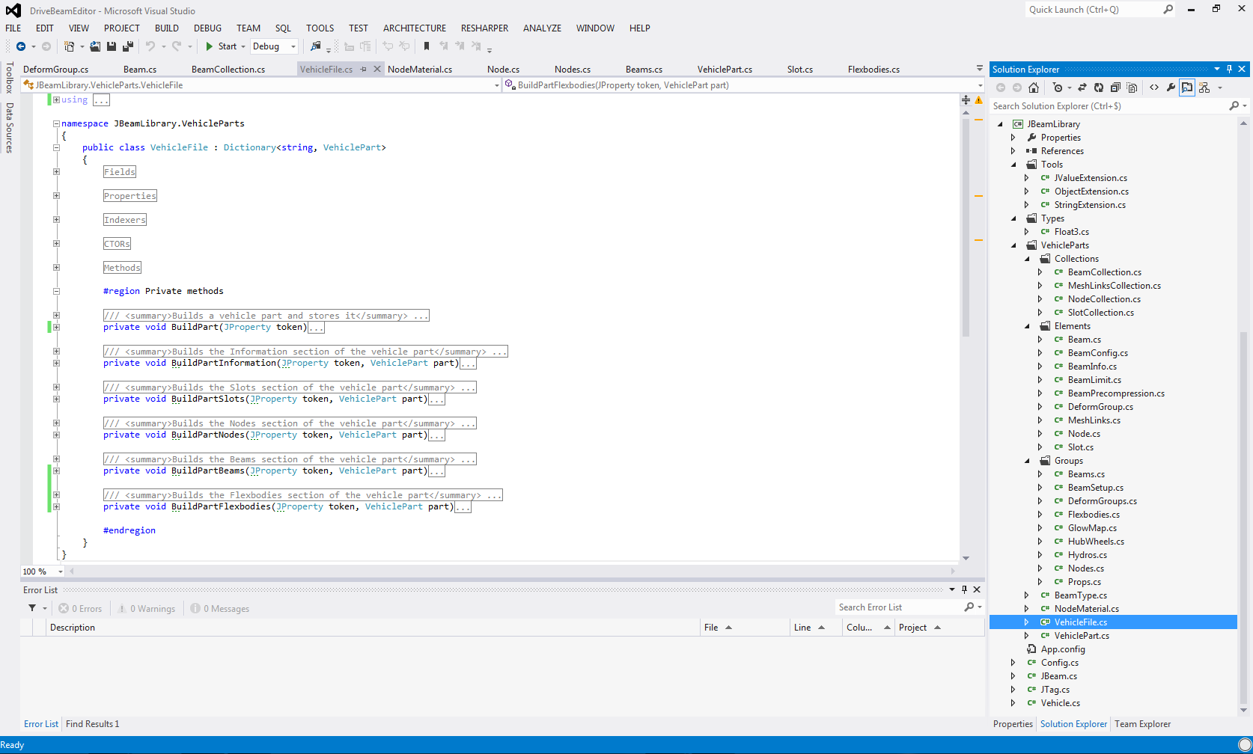Refresh Solution Explorer with the refresh icon

coord(1099,88)
